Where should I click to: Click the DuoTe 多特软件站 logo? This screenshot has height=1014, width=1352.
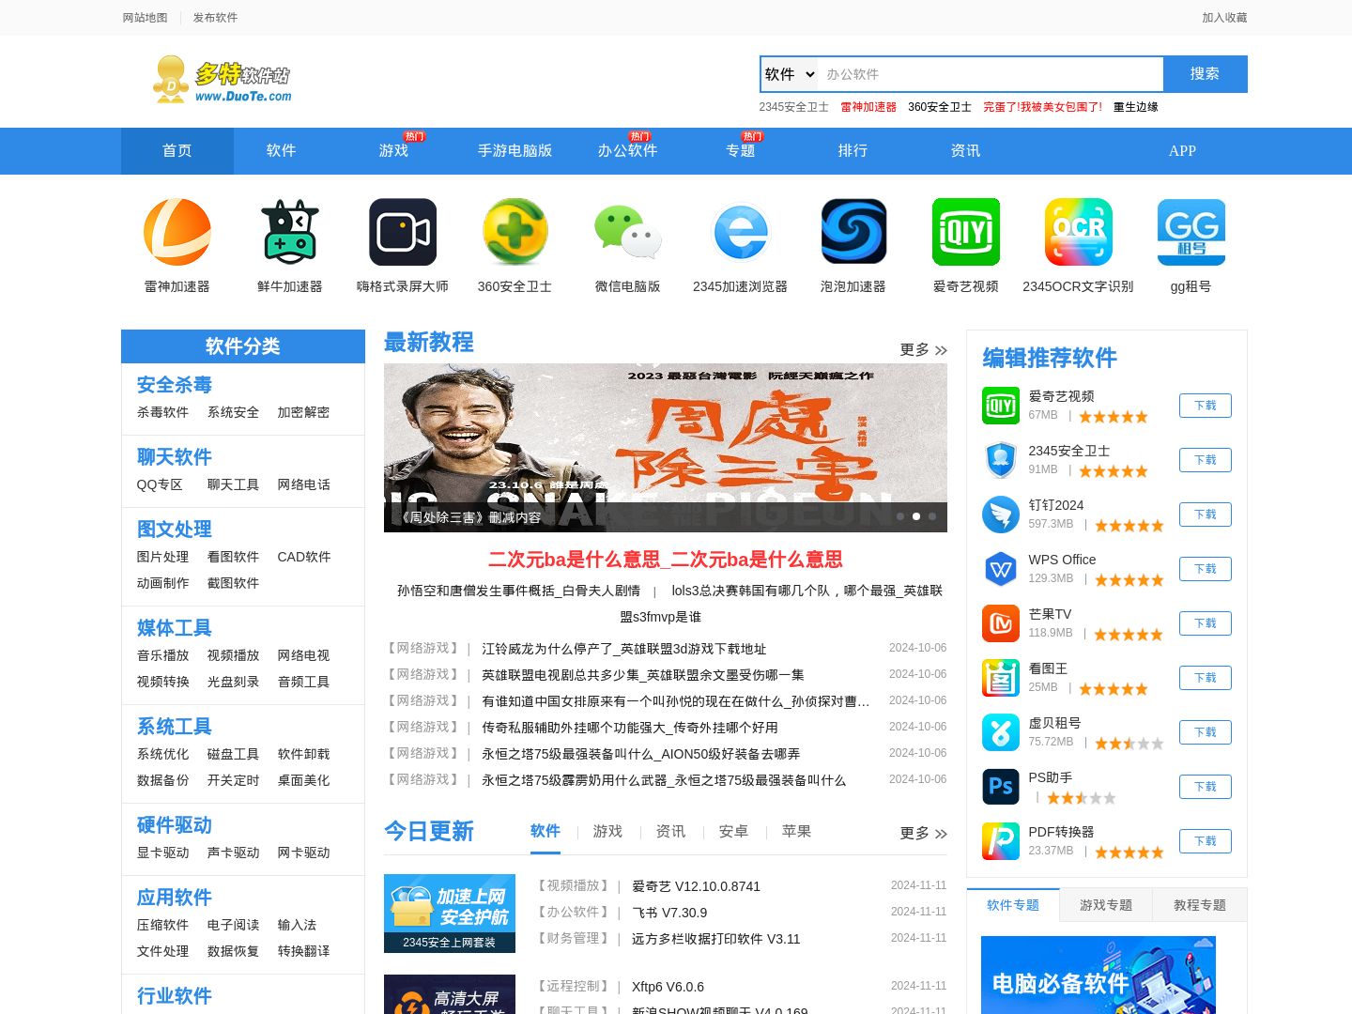coord(223,79)
